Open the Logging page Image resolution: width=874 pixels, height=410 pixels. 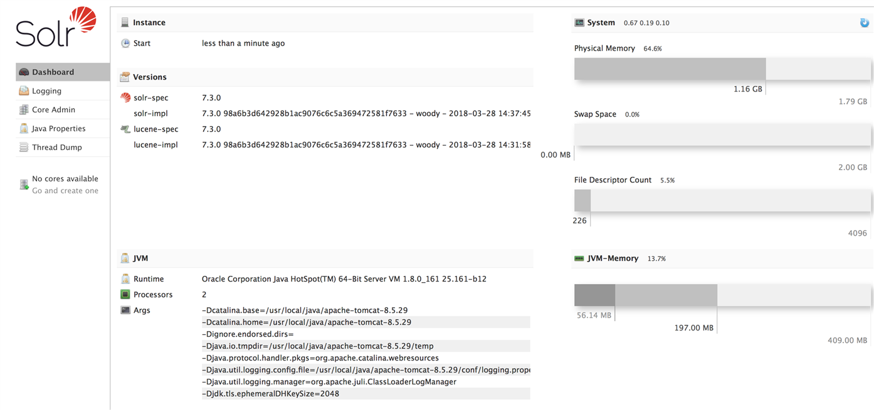(x=63, y=91)
